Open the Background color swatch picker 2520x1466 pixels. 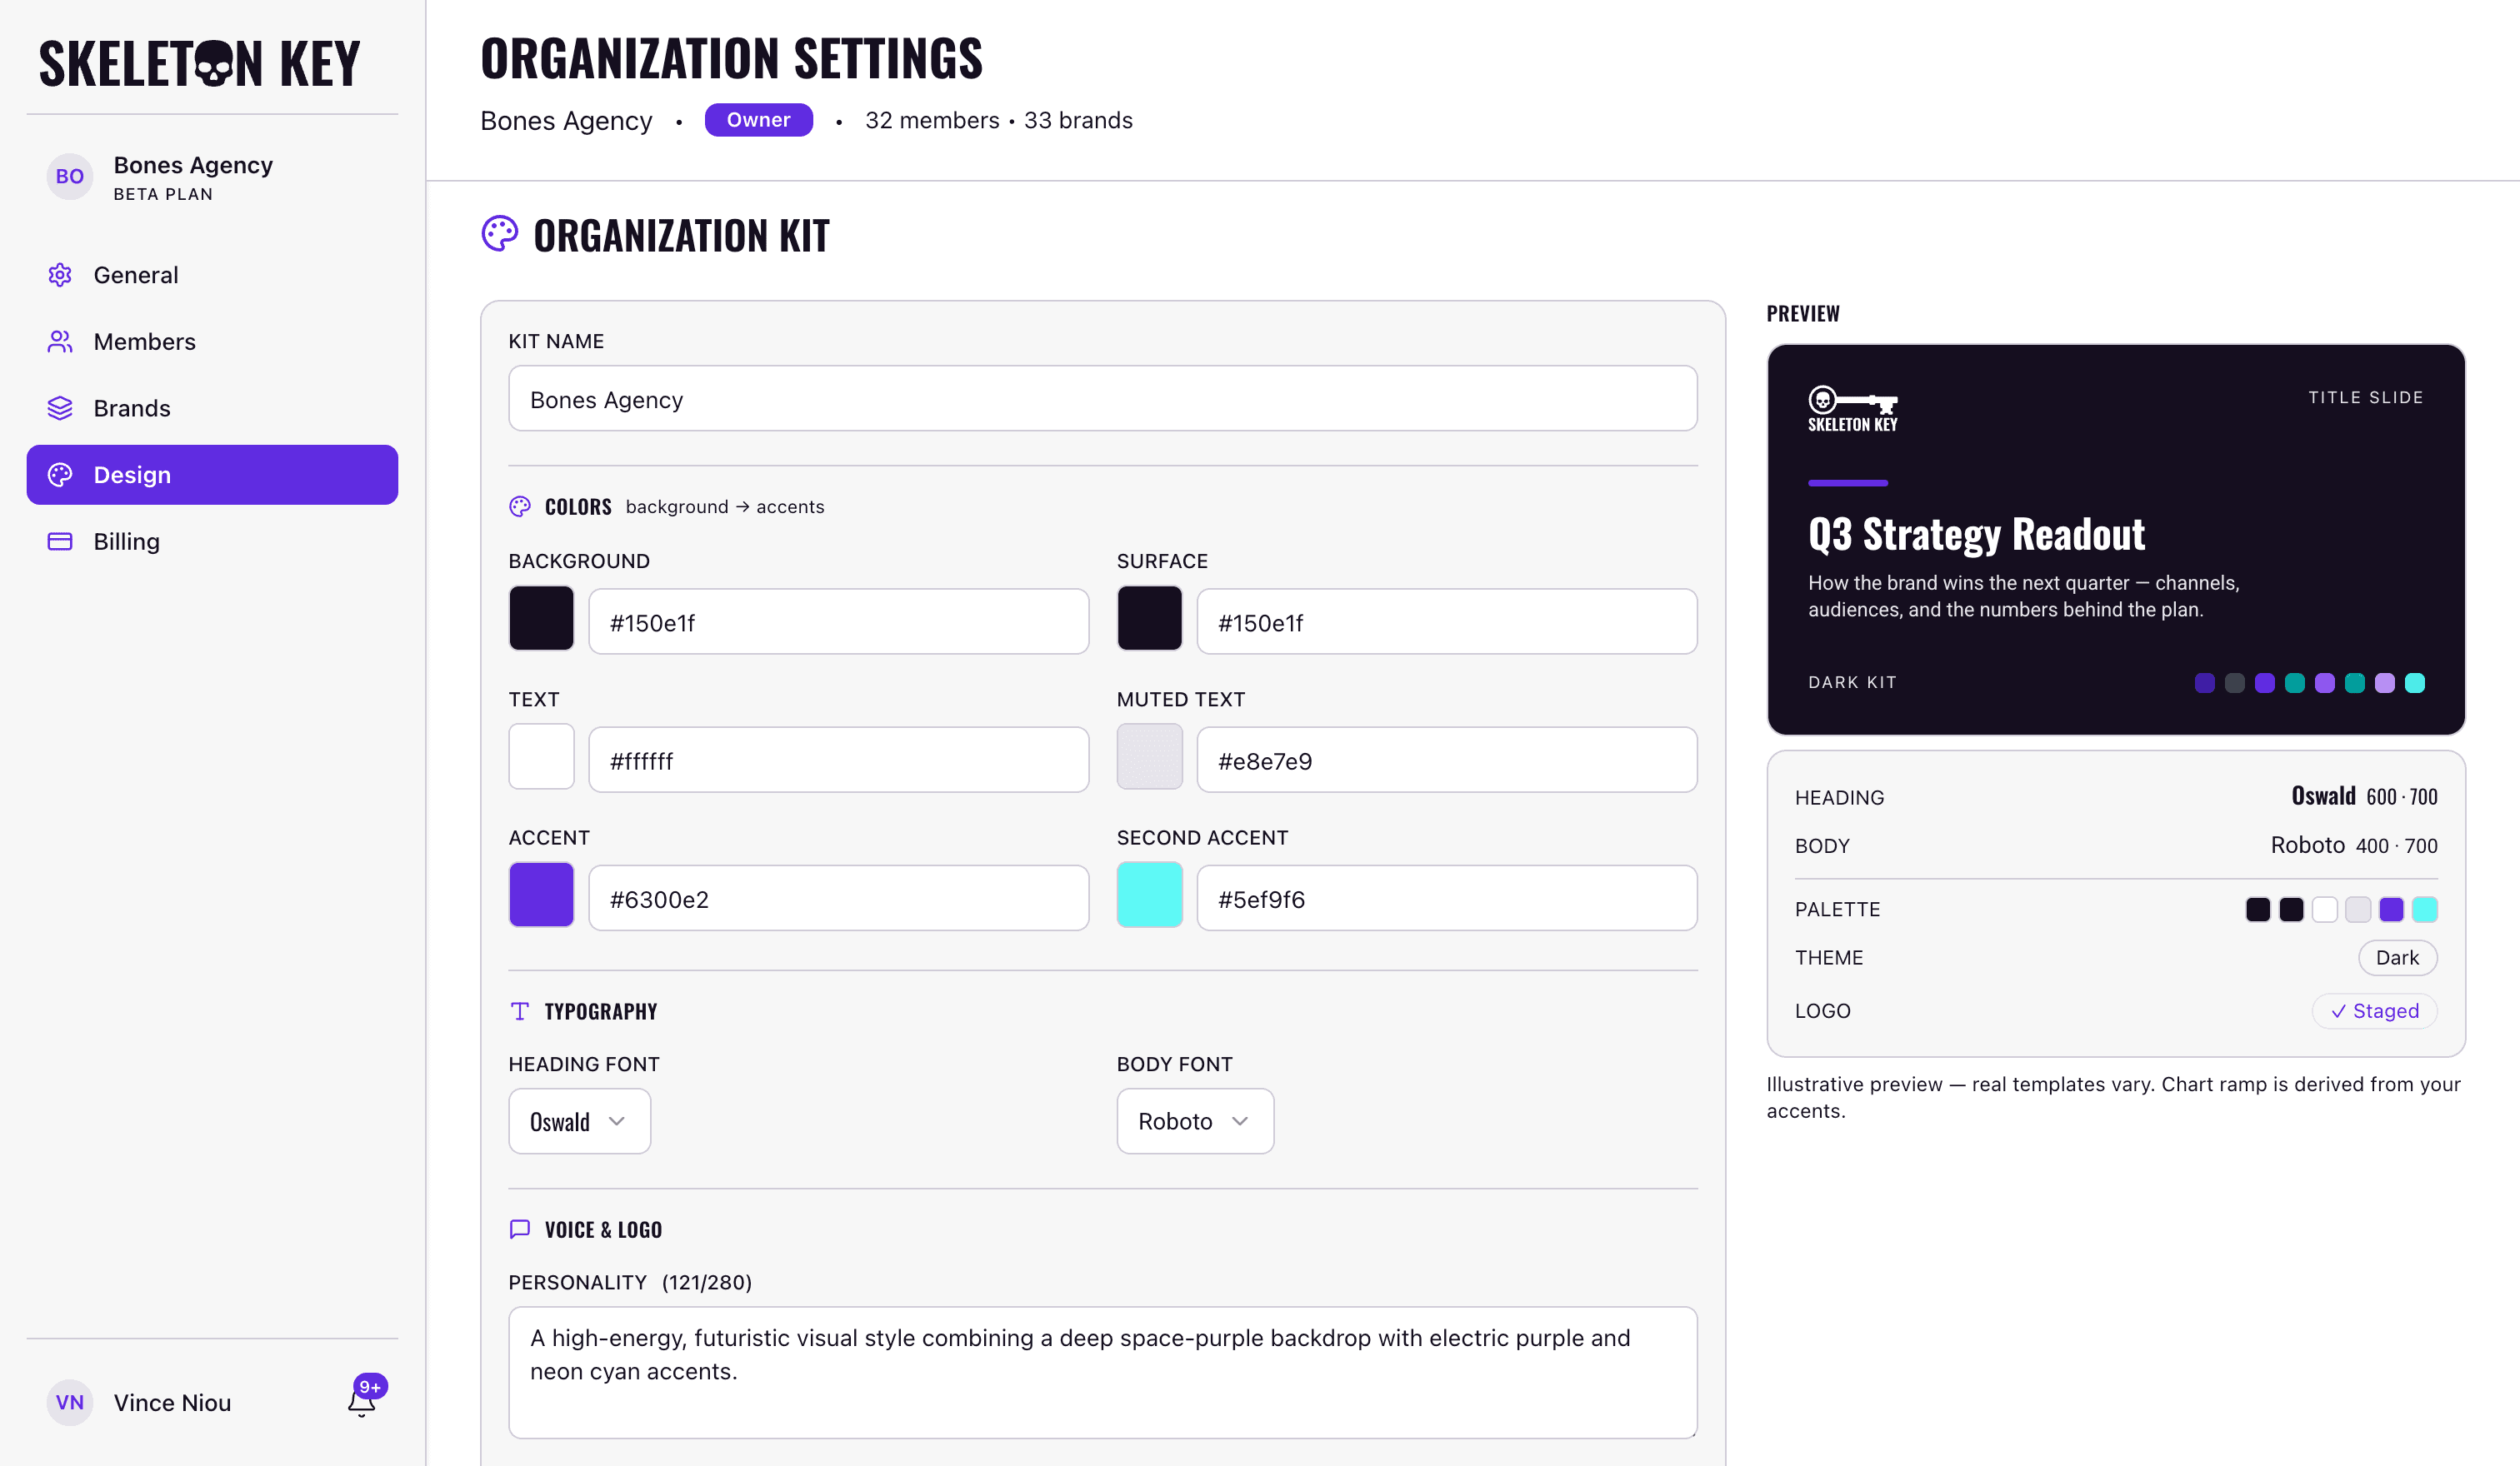[x=541, y=619]
